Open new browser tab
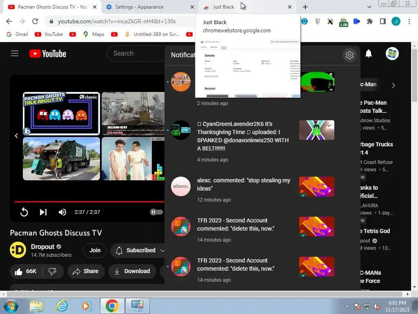 [305, 7]
